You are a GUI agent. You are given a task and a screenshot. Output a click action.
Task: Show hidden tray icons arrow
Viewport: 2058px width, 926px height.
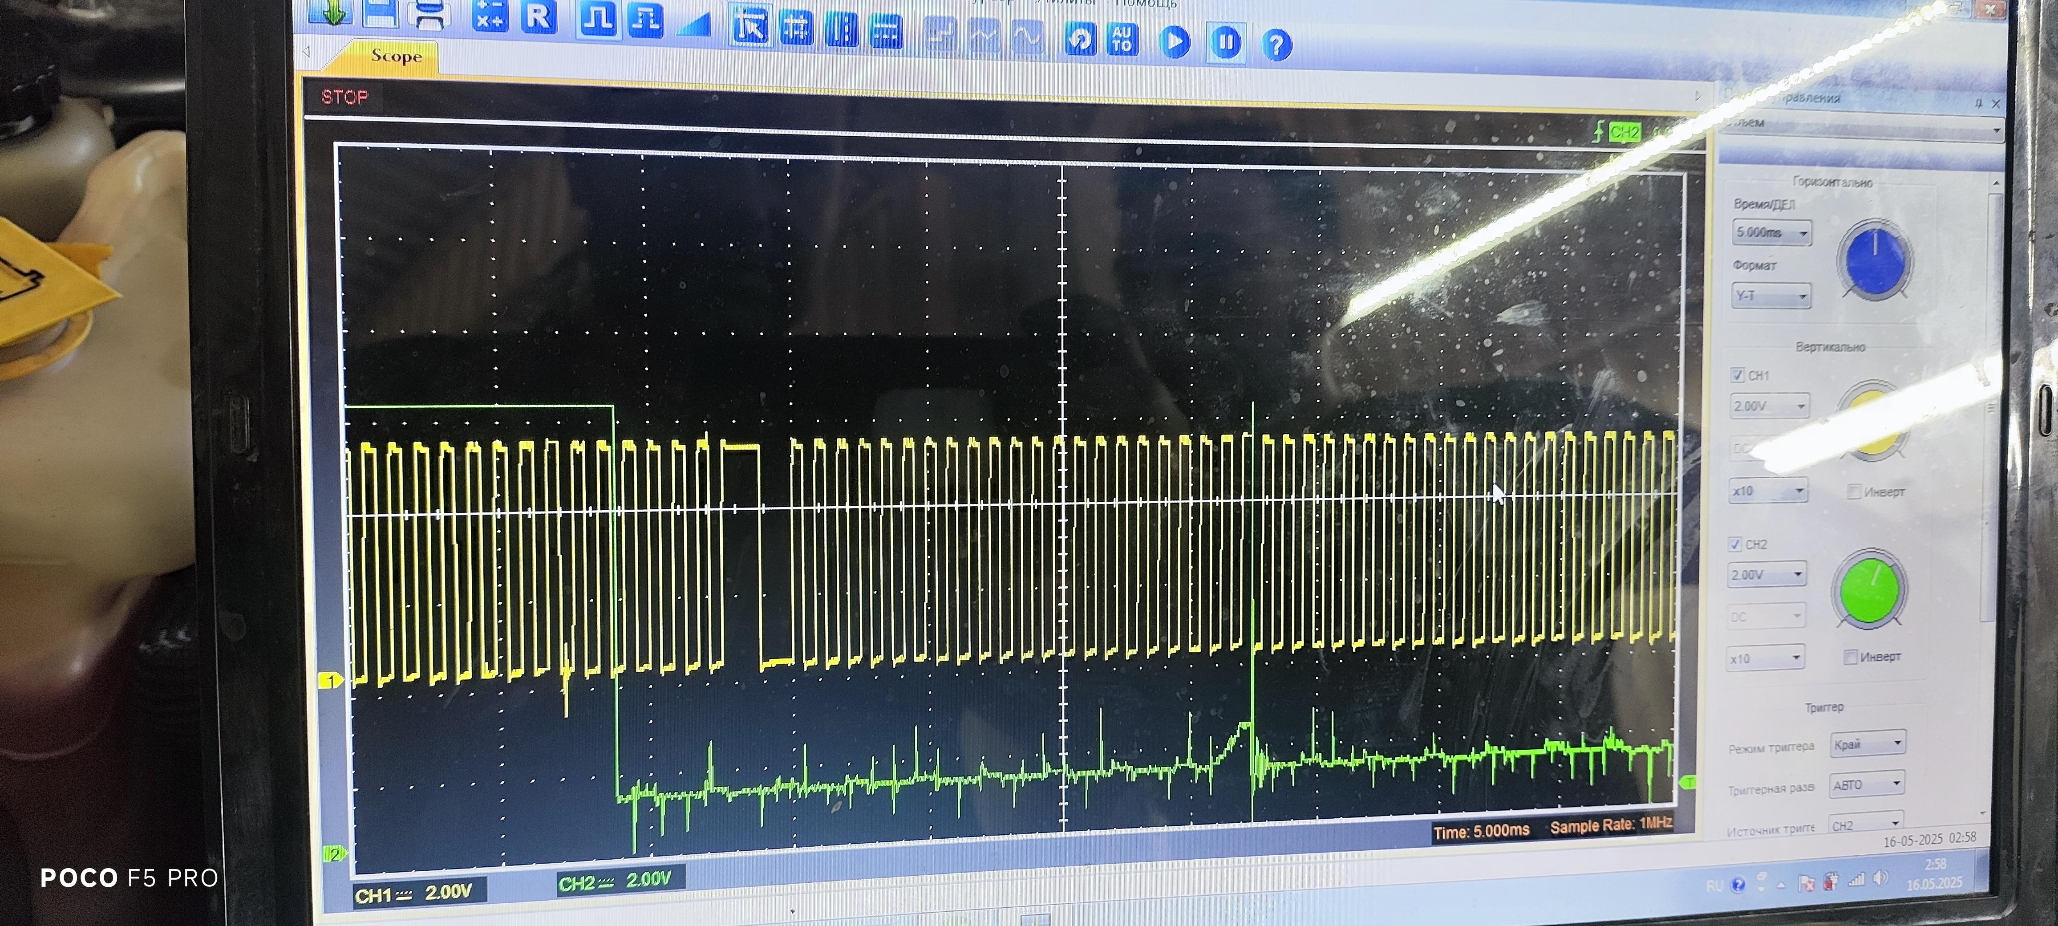point(1781,885)
